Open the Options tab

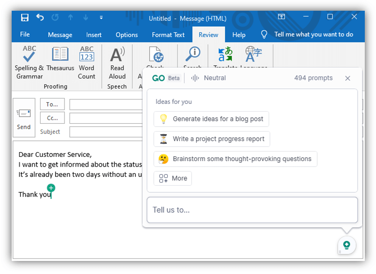(x=127, y=35)
